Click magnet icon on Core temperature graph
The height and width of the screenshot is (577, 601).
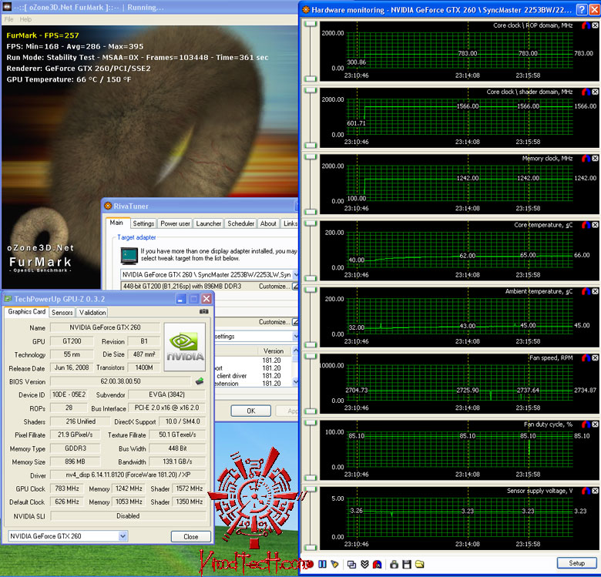[x=586, y=225]
